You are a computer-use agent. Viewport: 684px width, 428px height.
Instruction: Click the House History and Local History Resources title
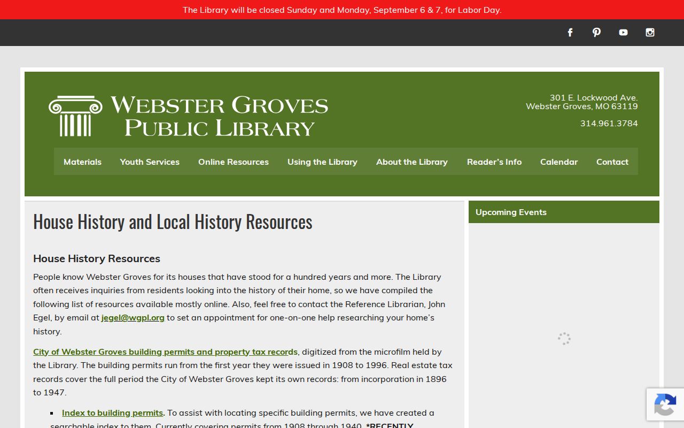pyautogui.click(x=173, y=221)
